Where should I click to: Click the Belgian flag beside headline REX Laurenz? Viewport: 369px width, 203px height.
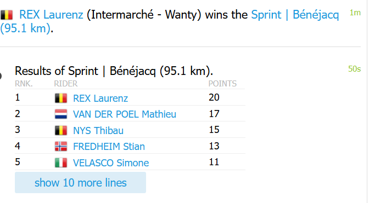pos(7,15)
